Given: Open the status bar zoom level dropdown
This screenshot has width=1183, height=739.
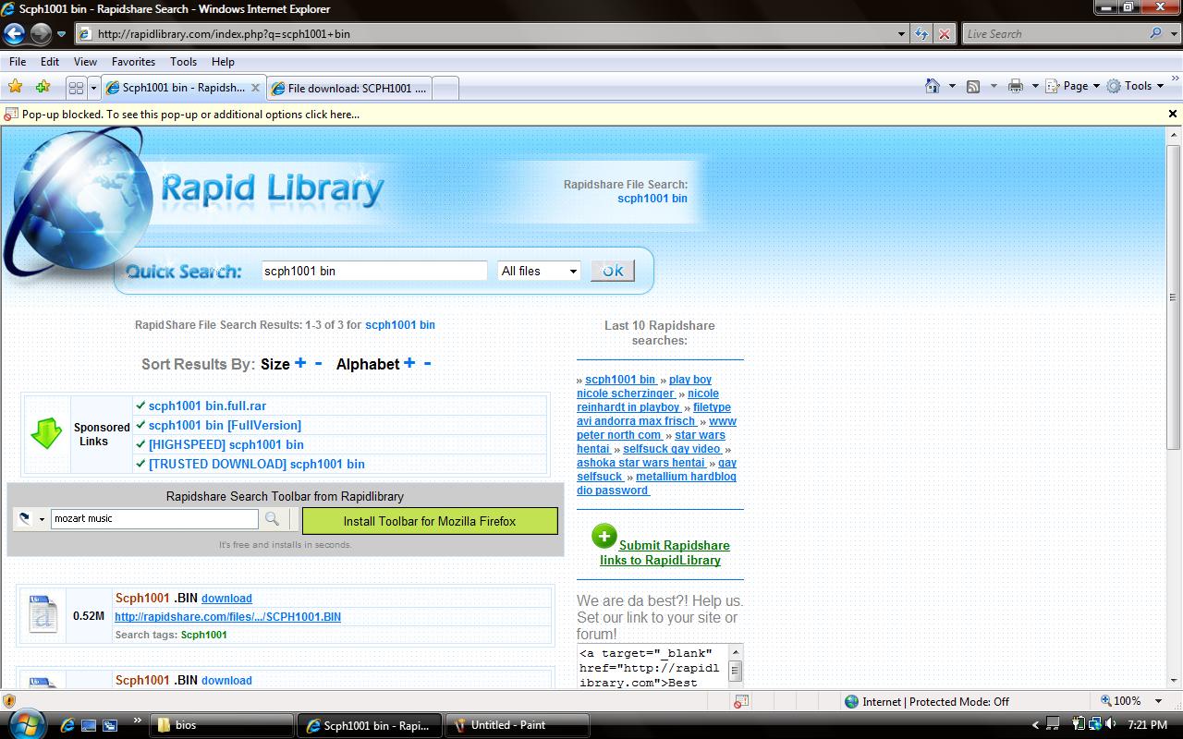Looking at the screenshot, I should [1160, 701].
